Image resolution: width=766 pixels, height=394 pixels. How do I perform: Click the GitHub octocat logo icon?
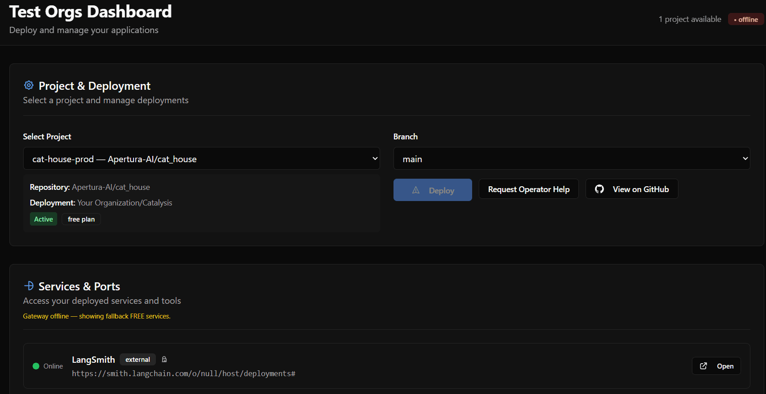pos(599,189)
